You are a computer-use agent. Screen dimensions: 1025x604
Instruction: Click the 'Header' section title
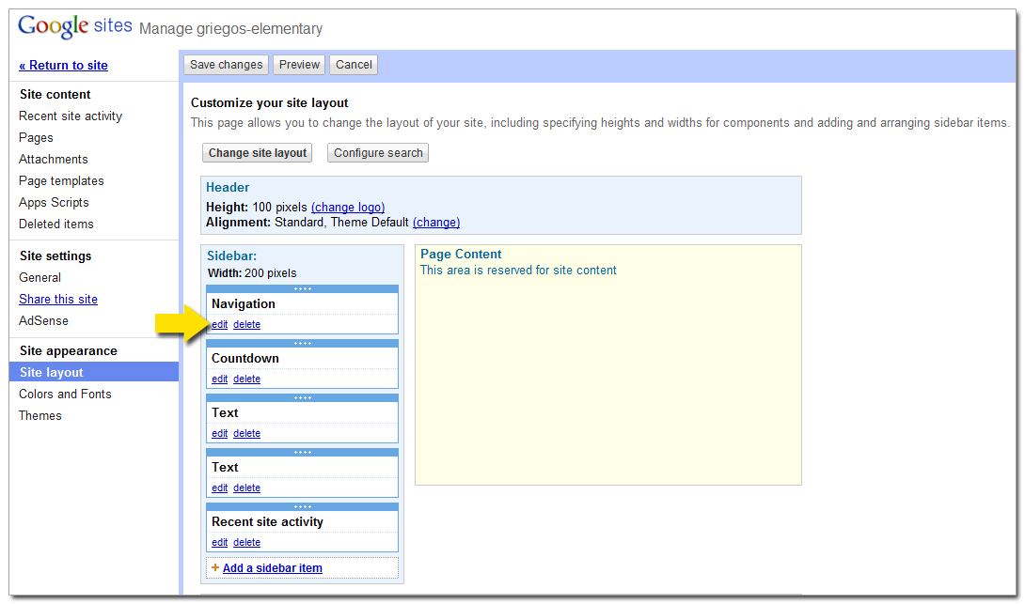click(x=228, y=188)
